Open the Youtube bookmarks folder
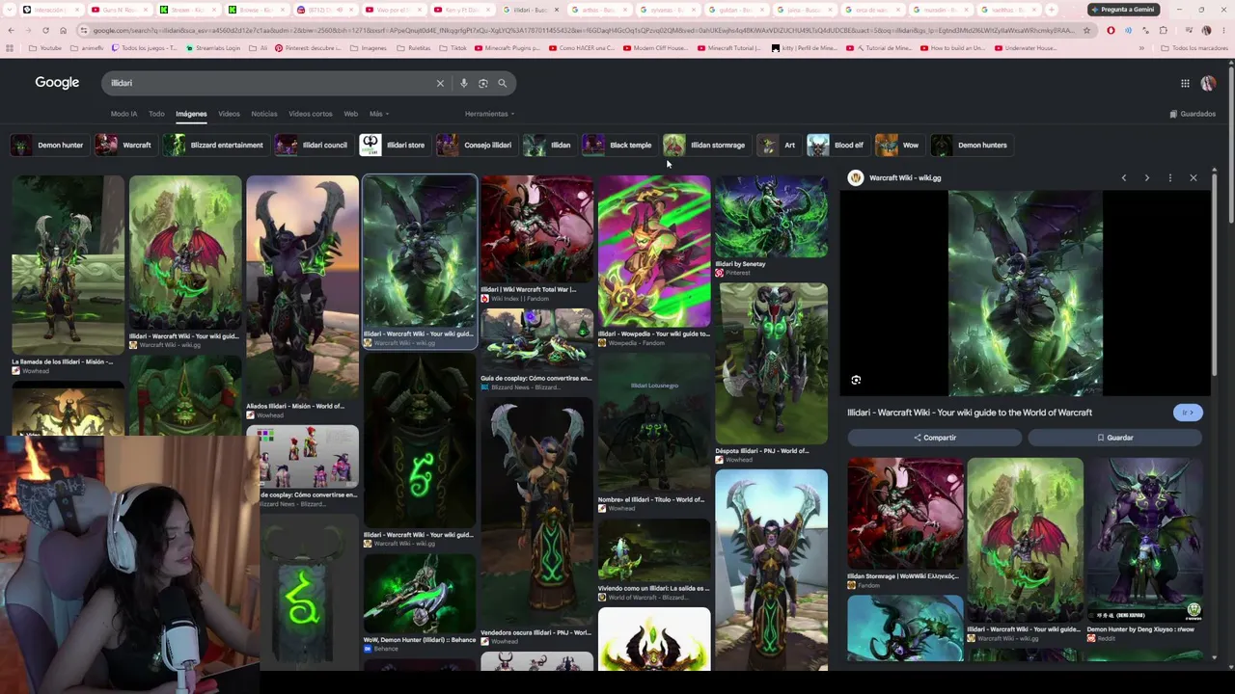The width and height of the screenshot is (1235, 694). [x=45, y=48]
